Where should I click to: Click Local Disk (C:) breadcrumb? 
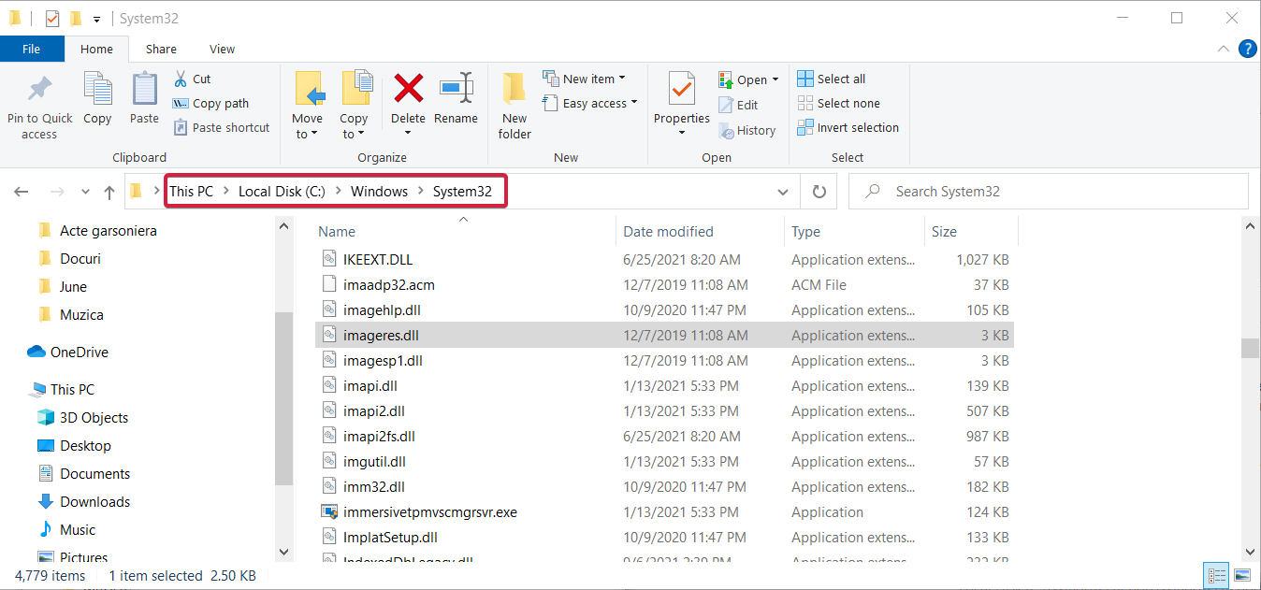point(282,191)
